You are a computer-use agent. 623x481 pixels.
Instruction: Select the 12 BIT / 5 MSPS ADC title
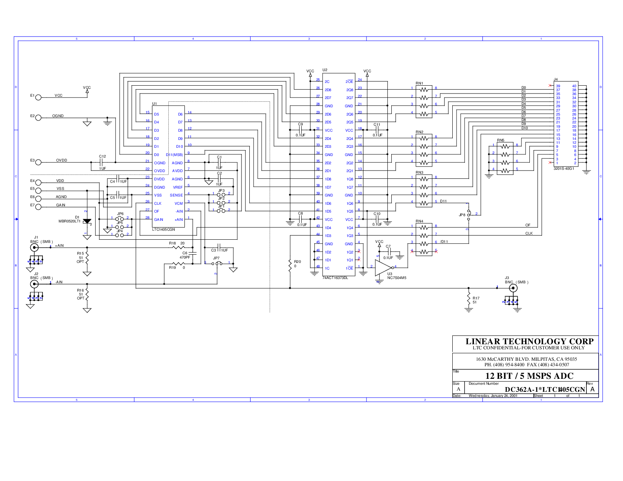click(529, 376)
